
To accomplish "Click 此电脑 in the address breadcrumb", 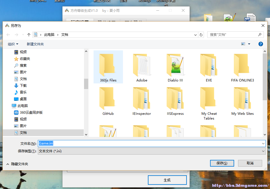I will coord(49,35).
